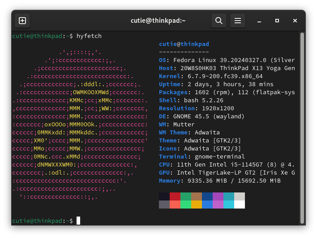
Task: Click the typed command hyfetch
Action: click(89, 36)
